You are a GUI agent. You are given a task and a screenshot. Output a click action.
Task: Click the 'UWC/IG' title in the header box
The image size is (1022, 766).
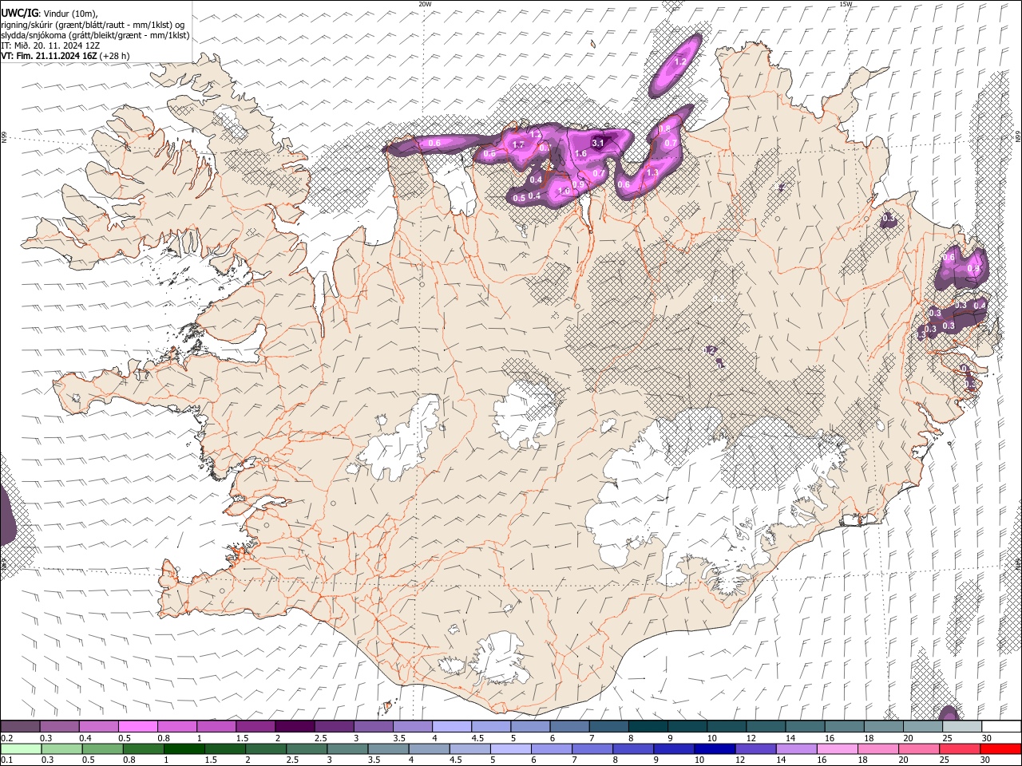pyautogui.click(x=18, y=13)
